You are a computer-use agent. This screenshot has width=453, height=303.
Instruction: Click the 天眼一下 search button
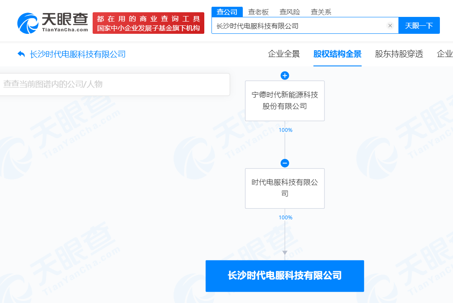coord(419,26)
